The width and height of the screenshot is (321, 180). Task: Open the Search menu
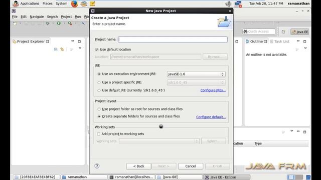(x=52, y=16)
